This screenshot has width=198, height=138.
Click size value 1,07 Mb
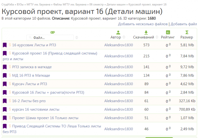(x=187, y=118)
